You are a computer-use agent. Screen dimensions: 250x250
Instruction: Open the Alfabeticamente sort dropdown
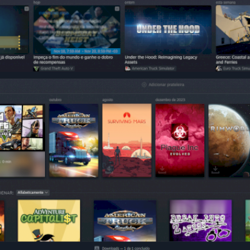pyautogui.click(x=32, y=192)
